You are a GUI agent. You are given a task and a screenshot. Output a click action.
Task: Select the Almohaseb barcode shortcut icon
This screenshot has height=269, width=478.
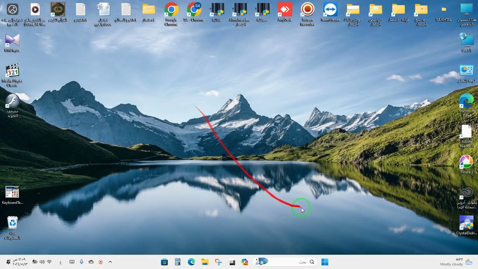click(x=239, y=14)
